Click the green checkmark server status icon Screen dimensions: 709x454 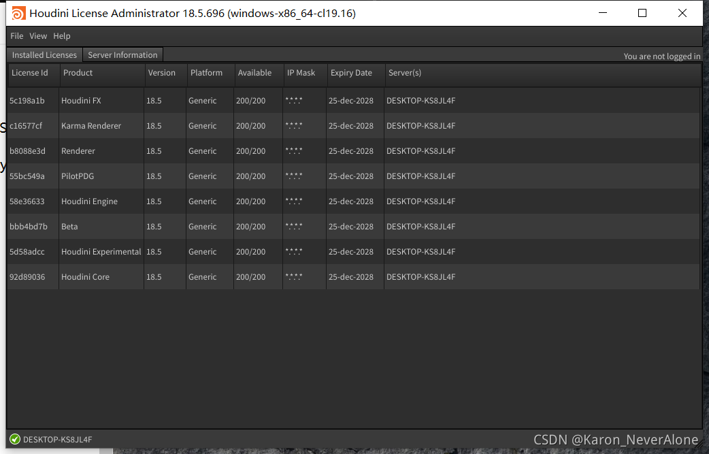(15, 439)
